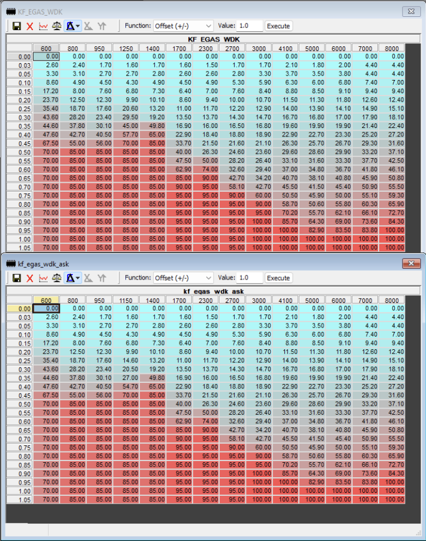426x541 pixels.
Task: Toggle cell coloring icon in KF_EGAS_WDK window
Action: tap(70, 26)
